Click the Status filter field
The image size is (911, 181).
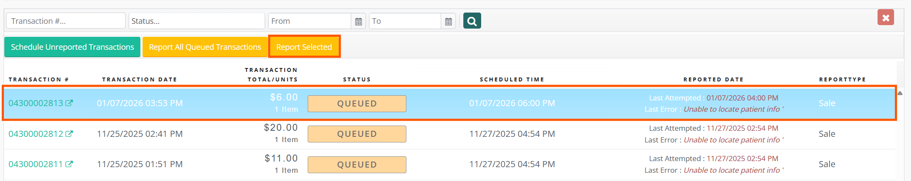[196, 21]
